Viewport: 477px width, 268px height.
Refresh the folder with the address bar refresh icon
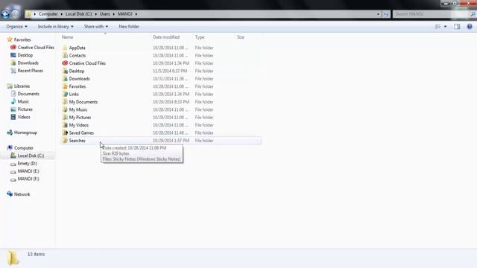pyautogui.click(x=386, y=14)
